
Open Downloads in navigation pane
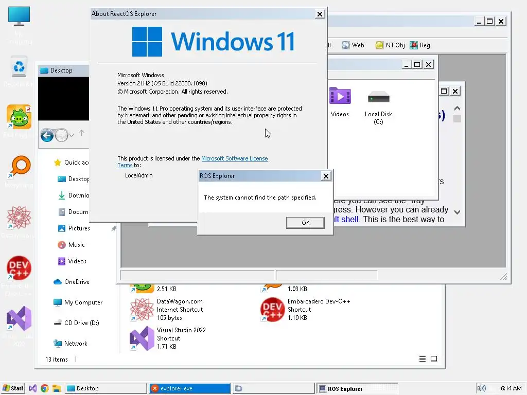[73, 195]
